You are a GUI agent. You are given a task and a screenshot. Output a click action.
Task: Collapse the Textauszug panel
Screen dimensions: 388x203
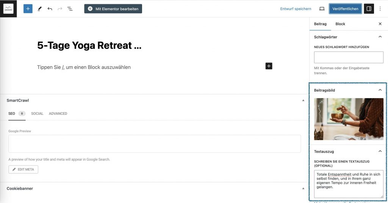click(380, 151)
